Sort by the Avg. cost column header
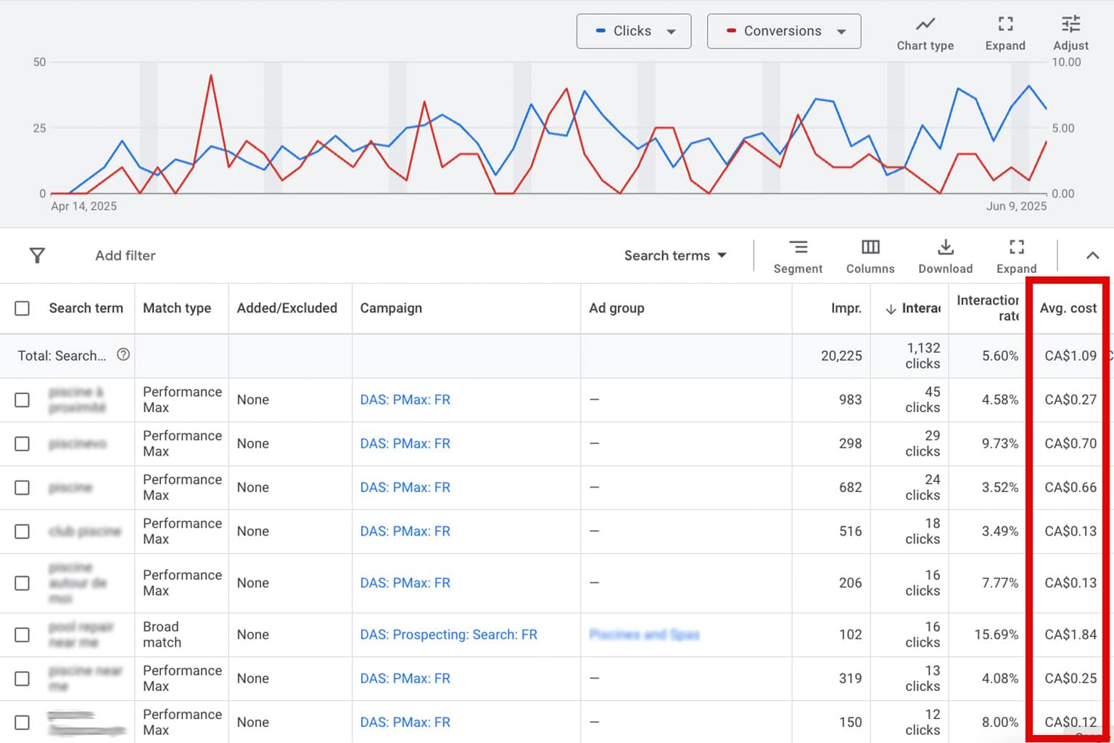The image size is (1114, 743). (x=1068, y=308)
